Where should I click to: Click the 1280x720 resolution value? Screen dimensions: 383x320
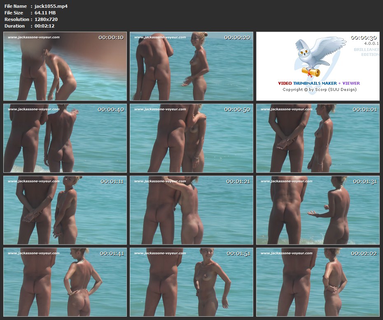click(x=46, y=19)
